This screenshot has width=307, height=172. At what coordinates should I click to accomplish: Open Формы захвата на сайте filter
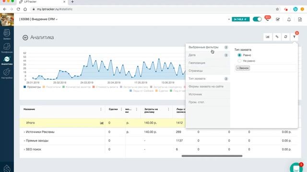208,86
